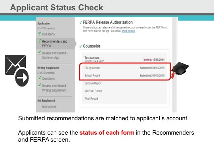Click the envelope mail icon
Viewport: 214px width, 160px height.
click(15, 64)
